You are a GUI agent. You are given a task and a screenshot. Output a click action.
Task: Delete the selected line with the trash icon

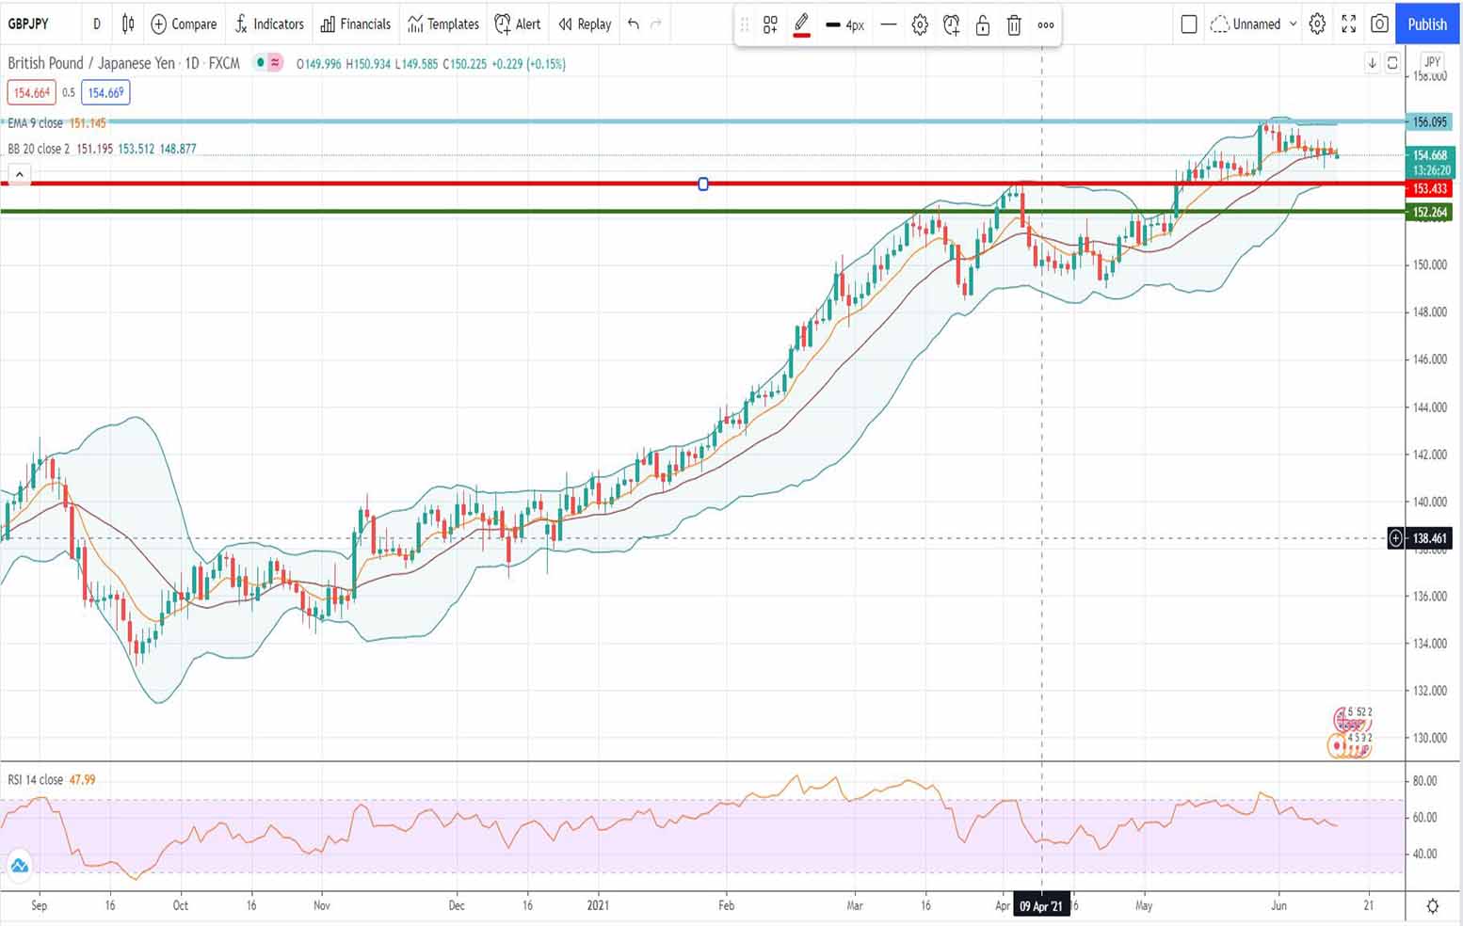1014,25
